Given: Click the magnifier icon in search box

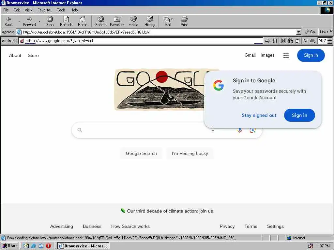Looking at the screenshot, I should coord(80,130).
